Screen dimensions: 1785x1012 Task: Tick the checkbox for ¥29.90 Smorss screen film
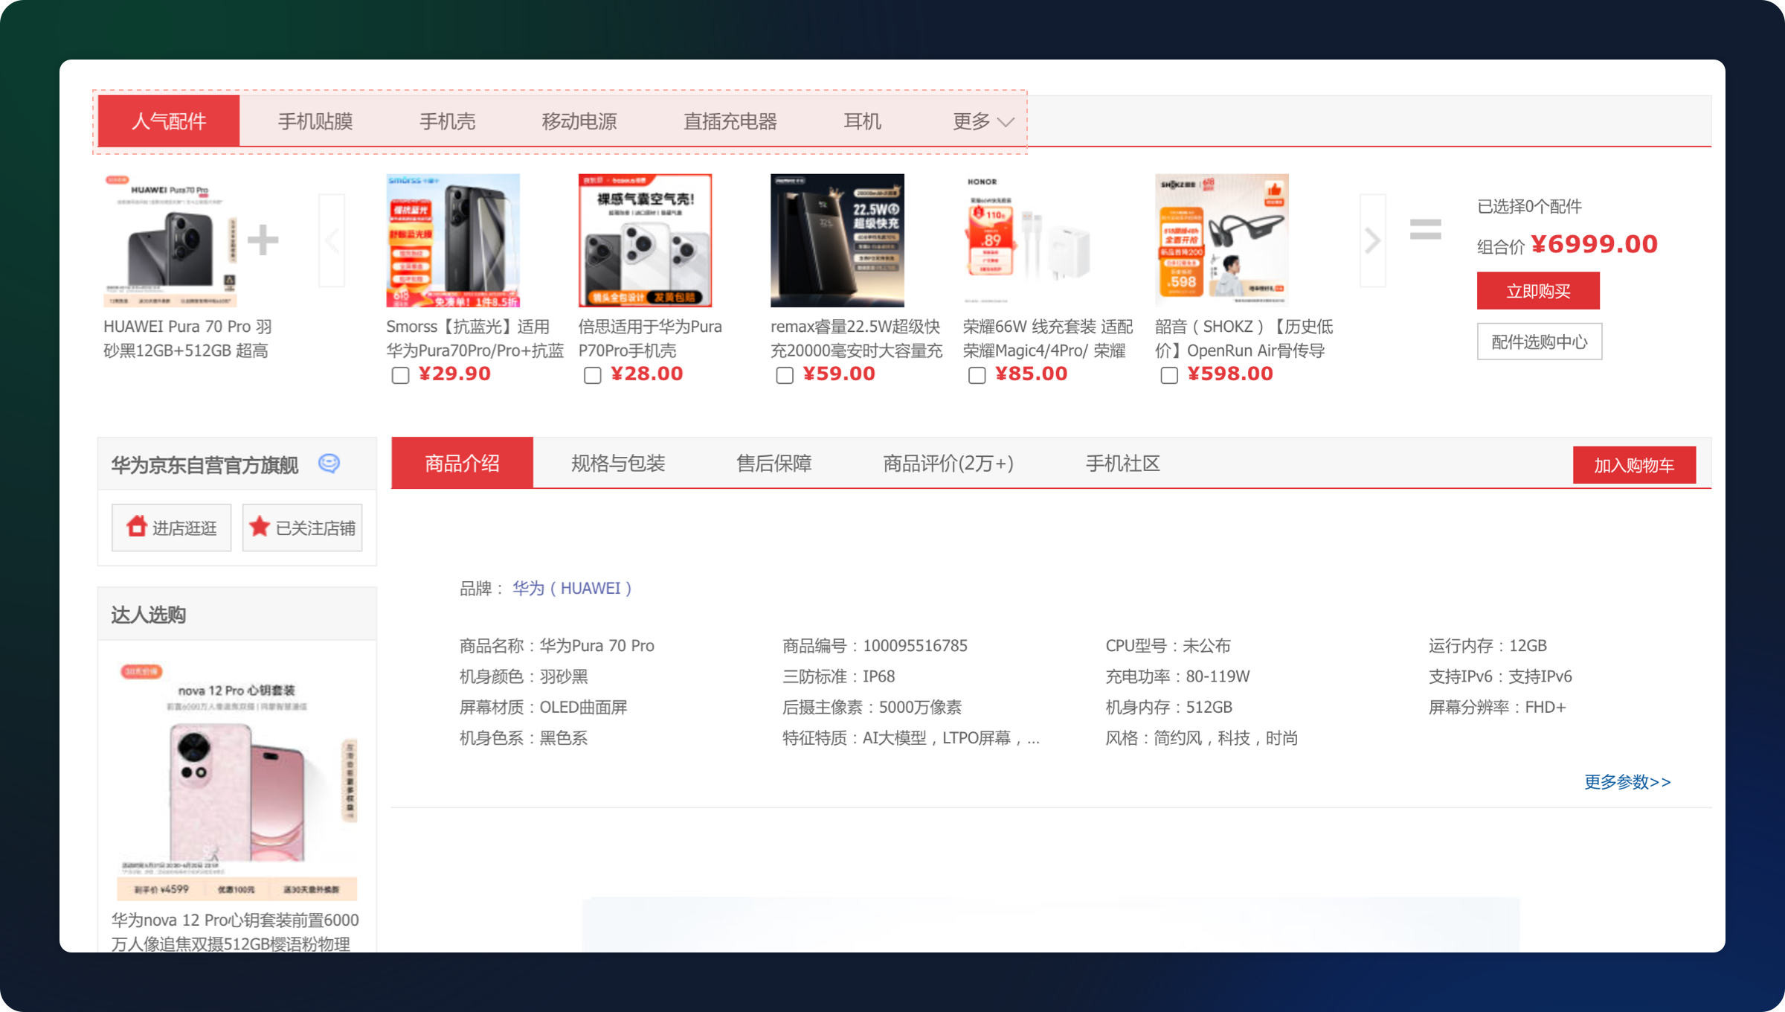pos(400,375)
